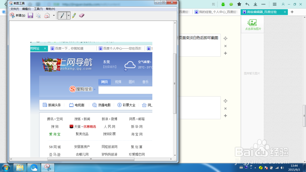The width and height of the screenshot is (306, 172).
Task: Click the browser page vertical scrollbar thumb
Action: (304, 116)
